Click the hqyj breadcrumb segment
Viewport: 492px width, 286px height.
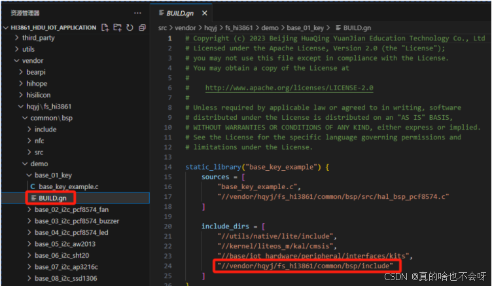(x=211, y=28)
